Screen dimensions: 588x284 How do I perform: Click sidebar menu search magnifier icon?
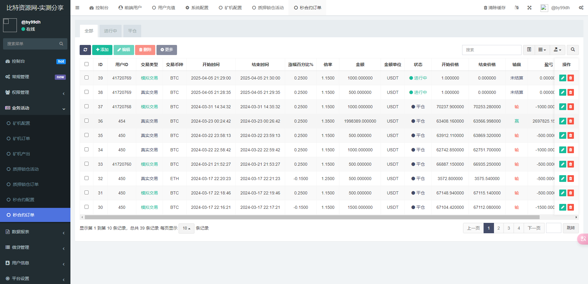click(61, 44)
